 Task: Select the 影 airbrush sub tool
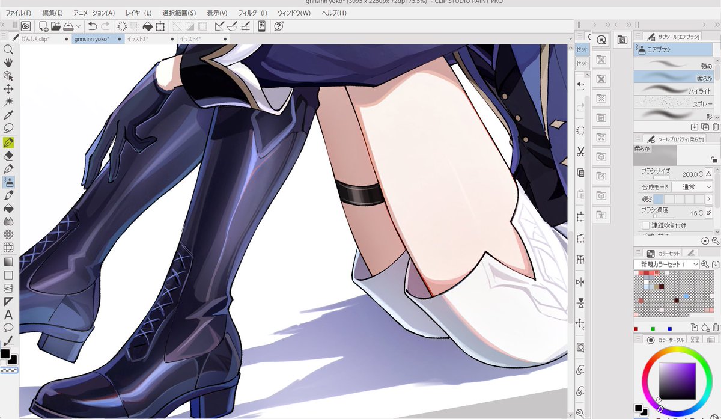[x=673, y=114]
